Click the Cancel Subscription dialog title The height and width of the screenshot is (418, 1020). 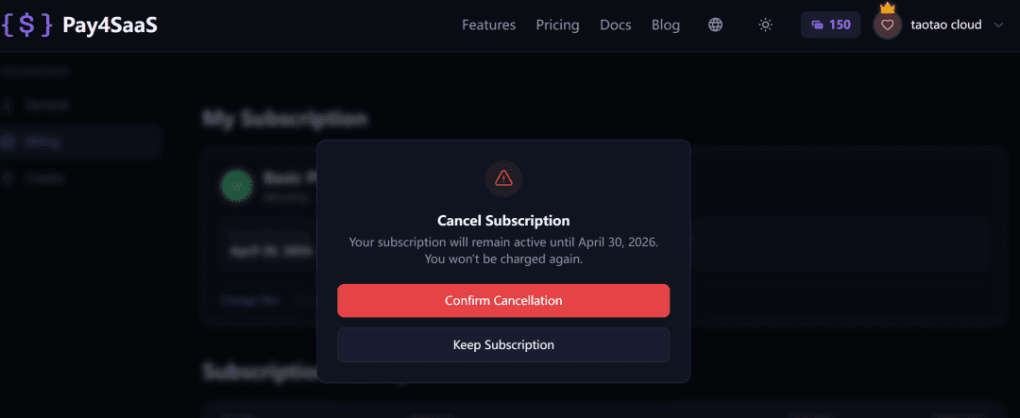pos(503,221)
